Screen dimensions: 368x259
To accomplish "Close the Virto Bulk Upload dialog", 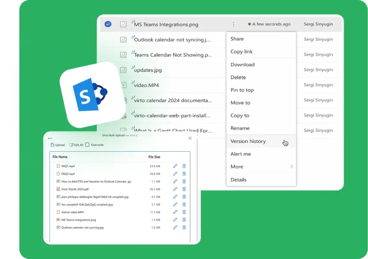I will click(190, 138).
